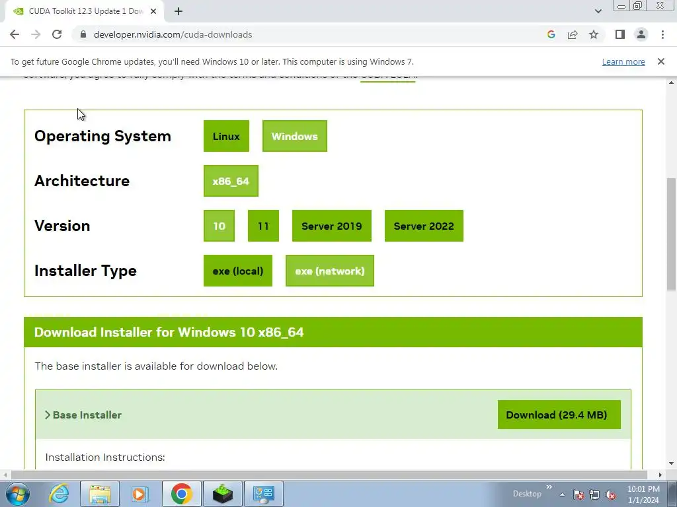
Task: Click the vertical page scrollbar thumb
Action: click(671, 234)
